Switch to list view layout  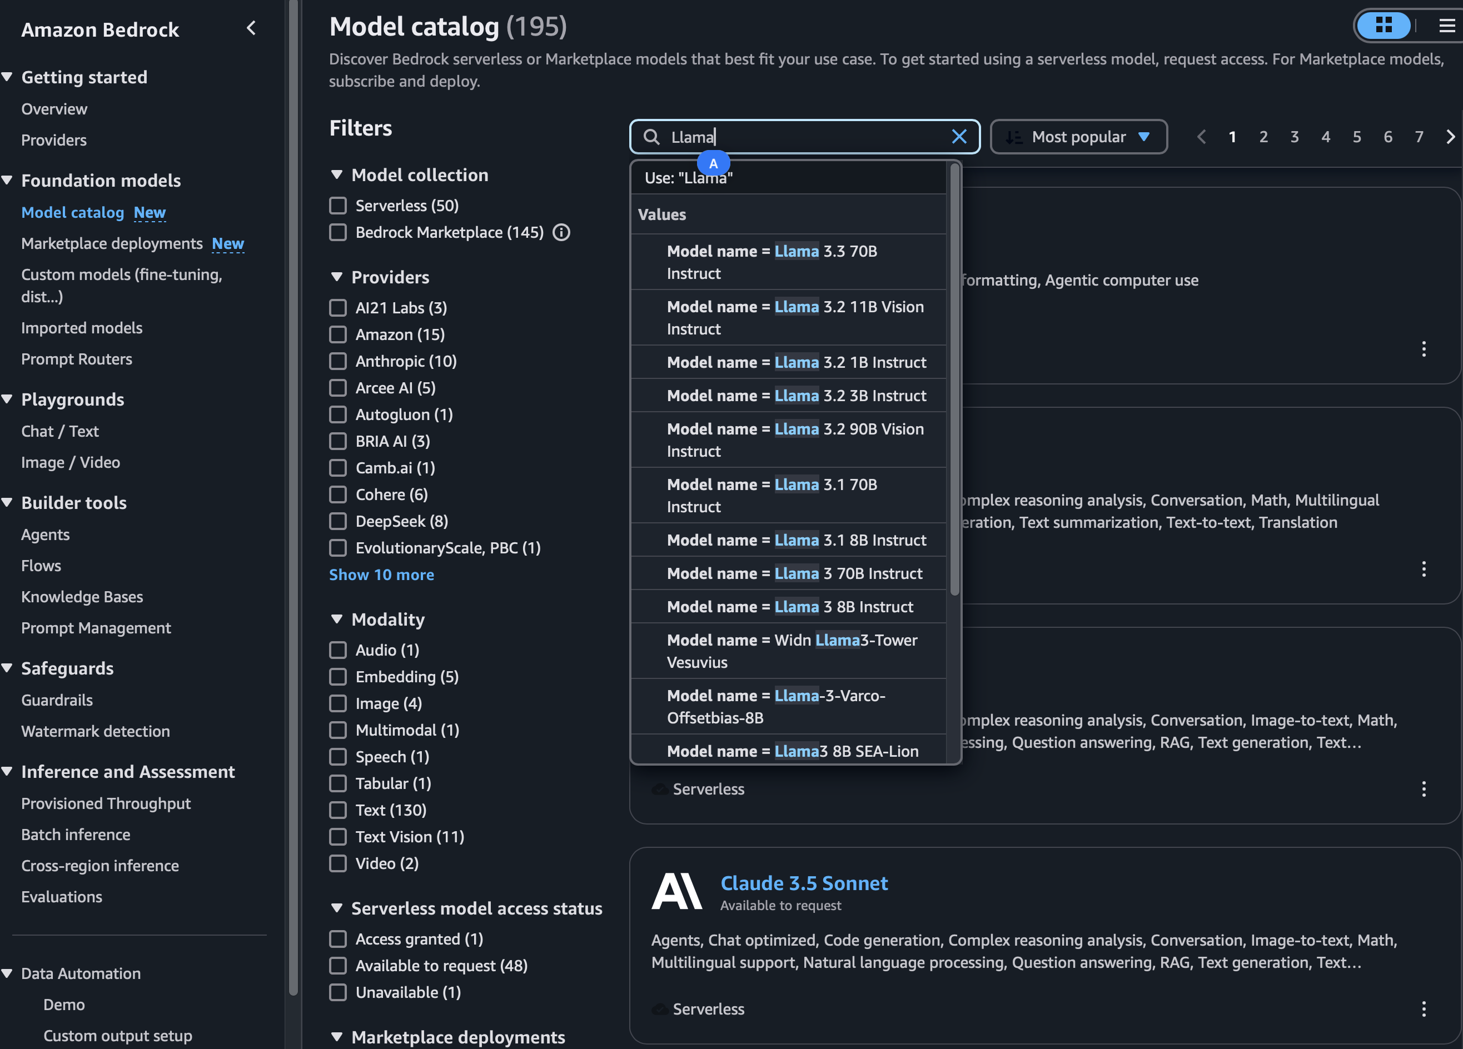click(x=1446, y=26)
